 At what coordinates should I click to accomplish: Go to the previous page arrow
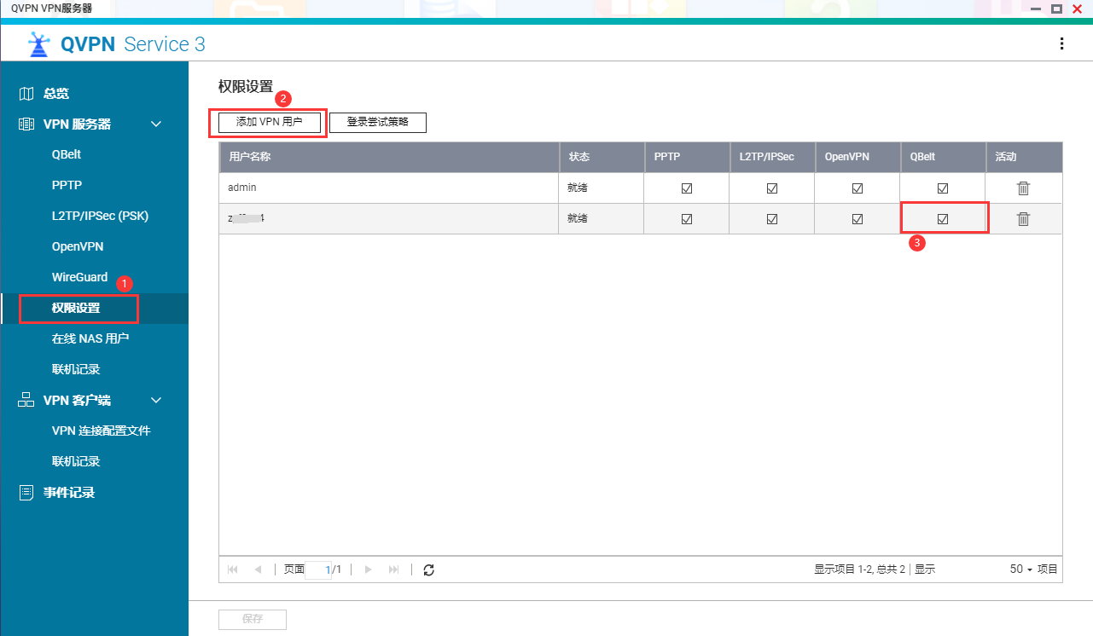point(258,570)
